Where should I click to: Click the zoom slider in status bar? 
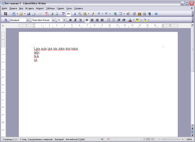click(171, 139)
